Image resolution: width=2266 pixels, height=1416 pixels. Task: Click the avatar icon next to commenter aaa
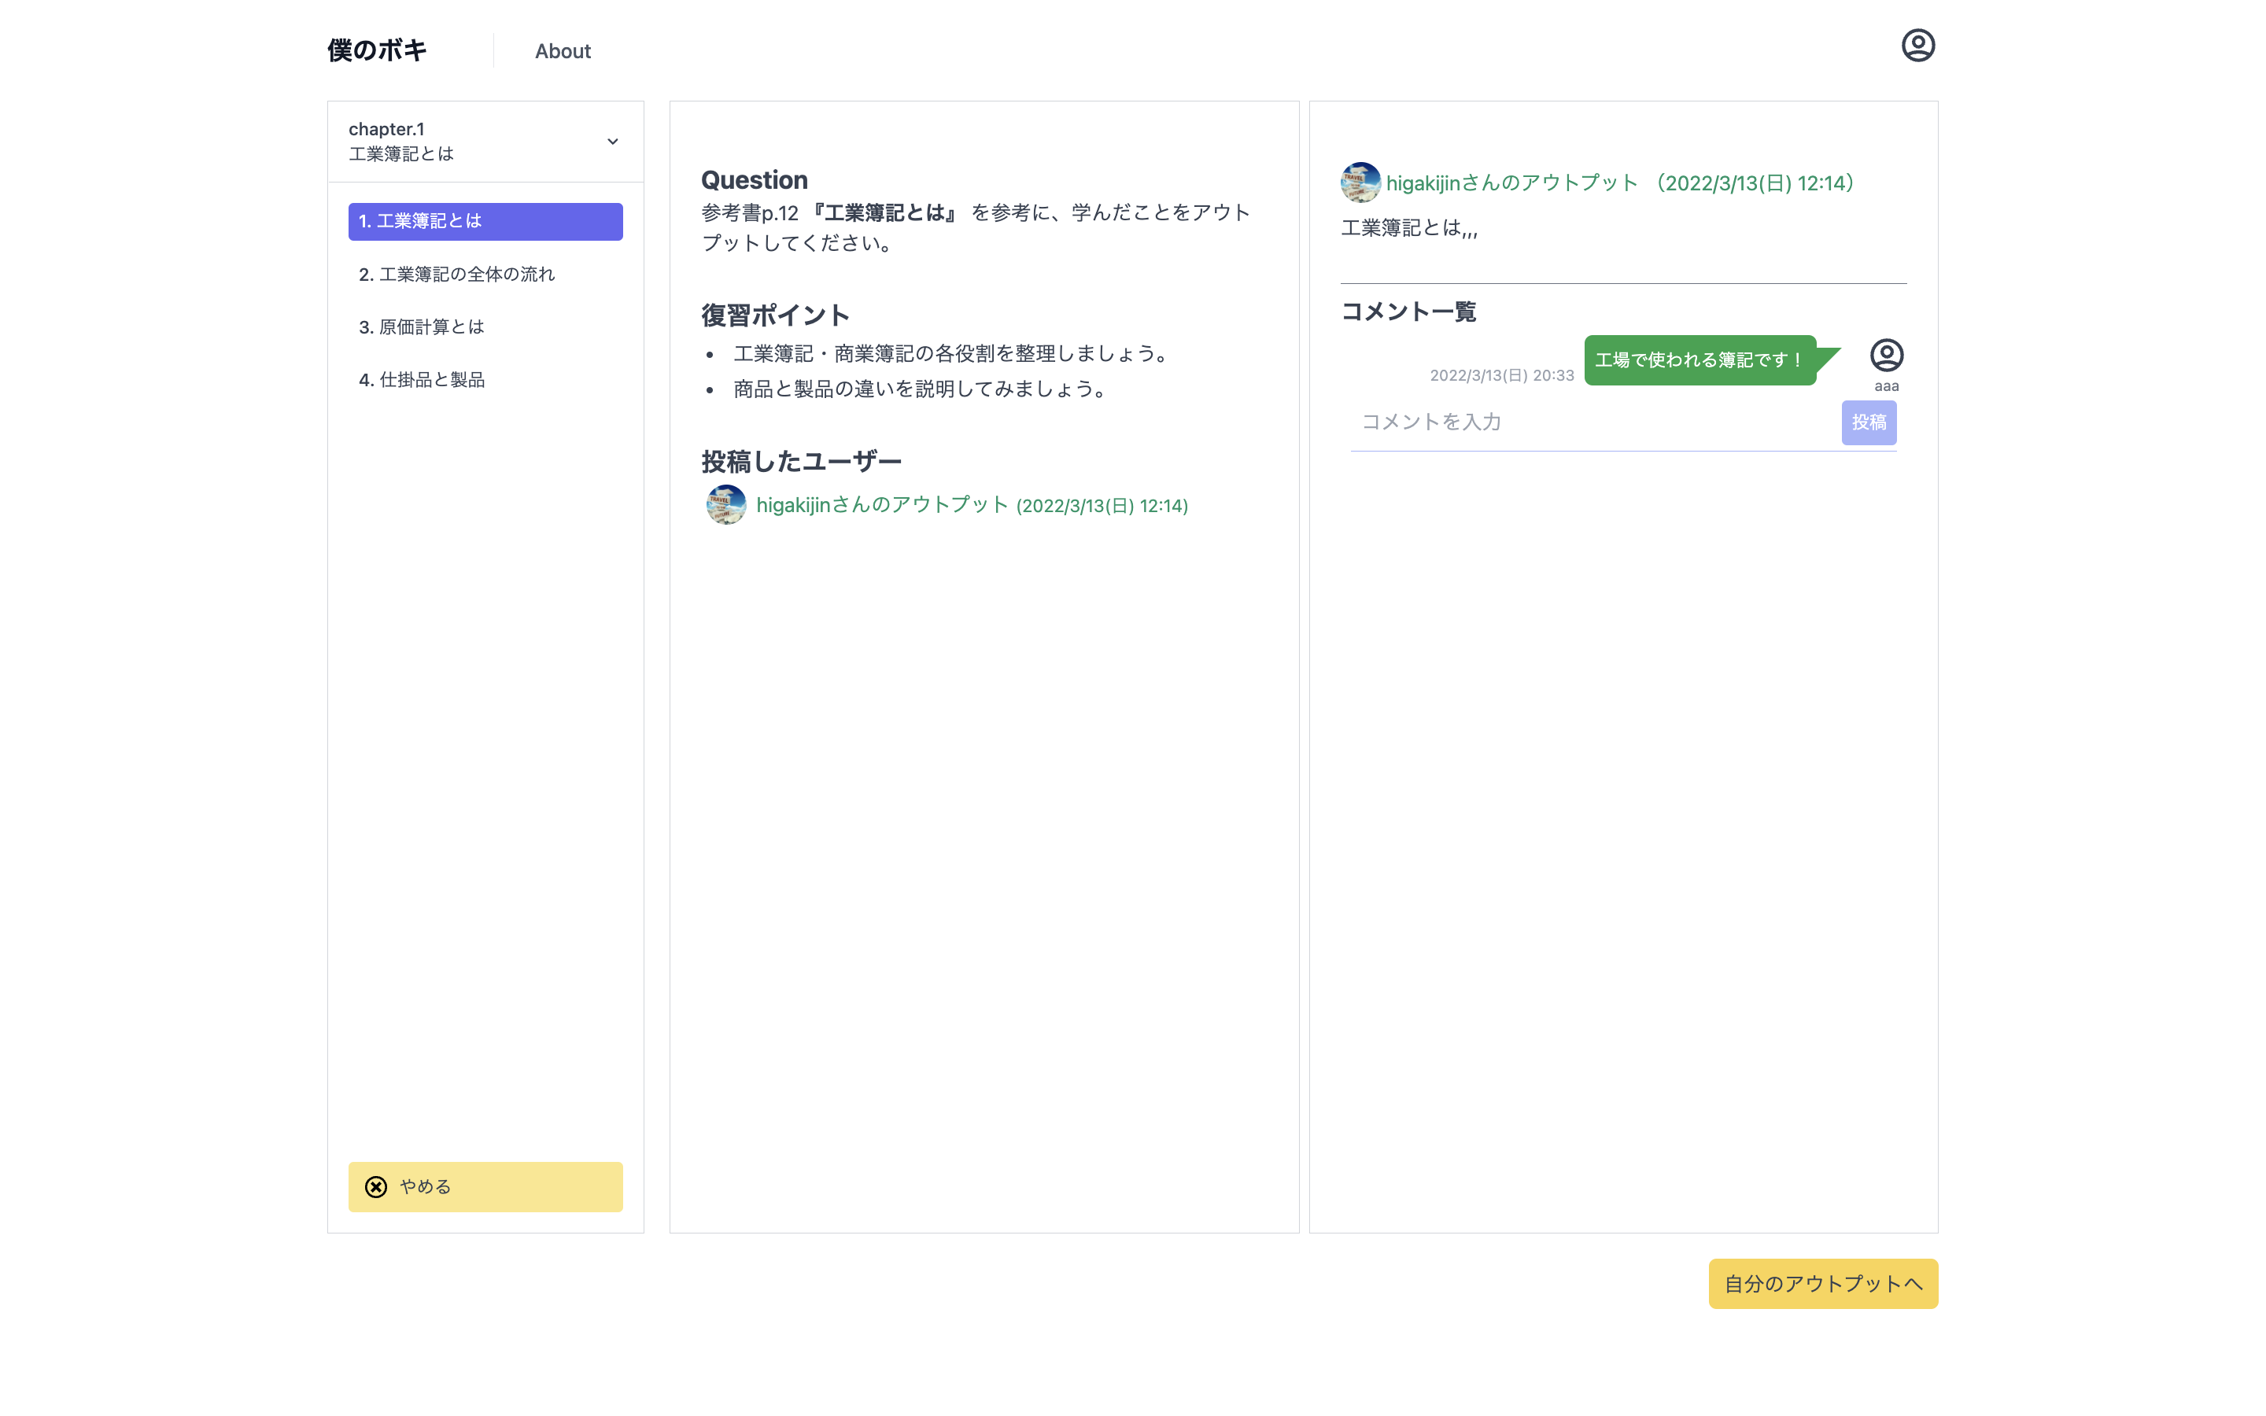[1886, 356]
